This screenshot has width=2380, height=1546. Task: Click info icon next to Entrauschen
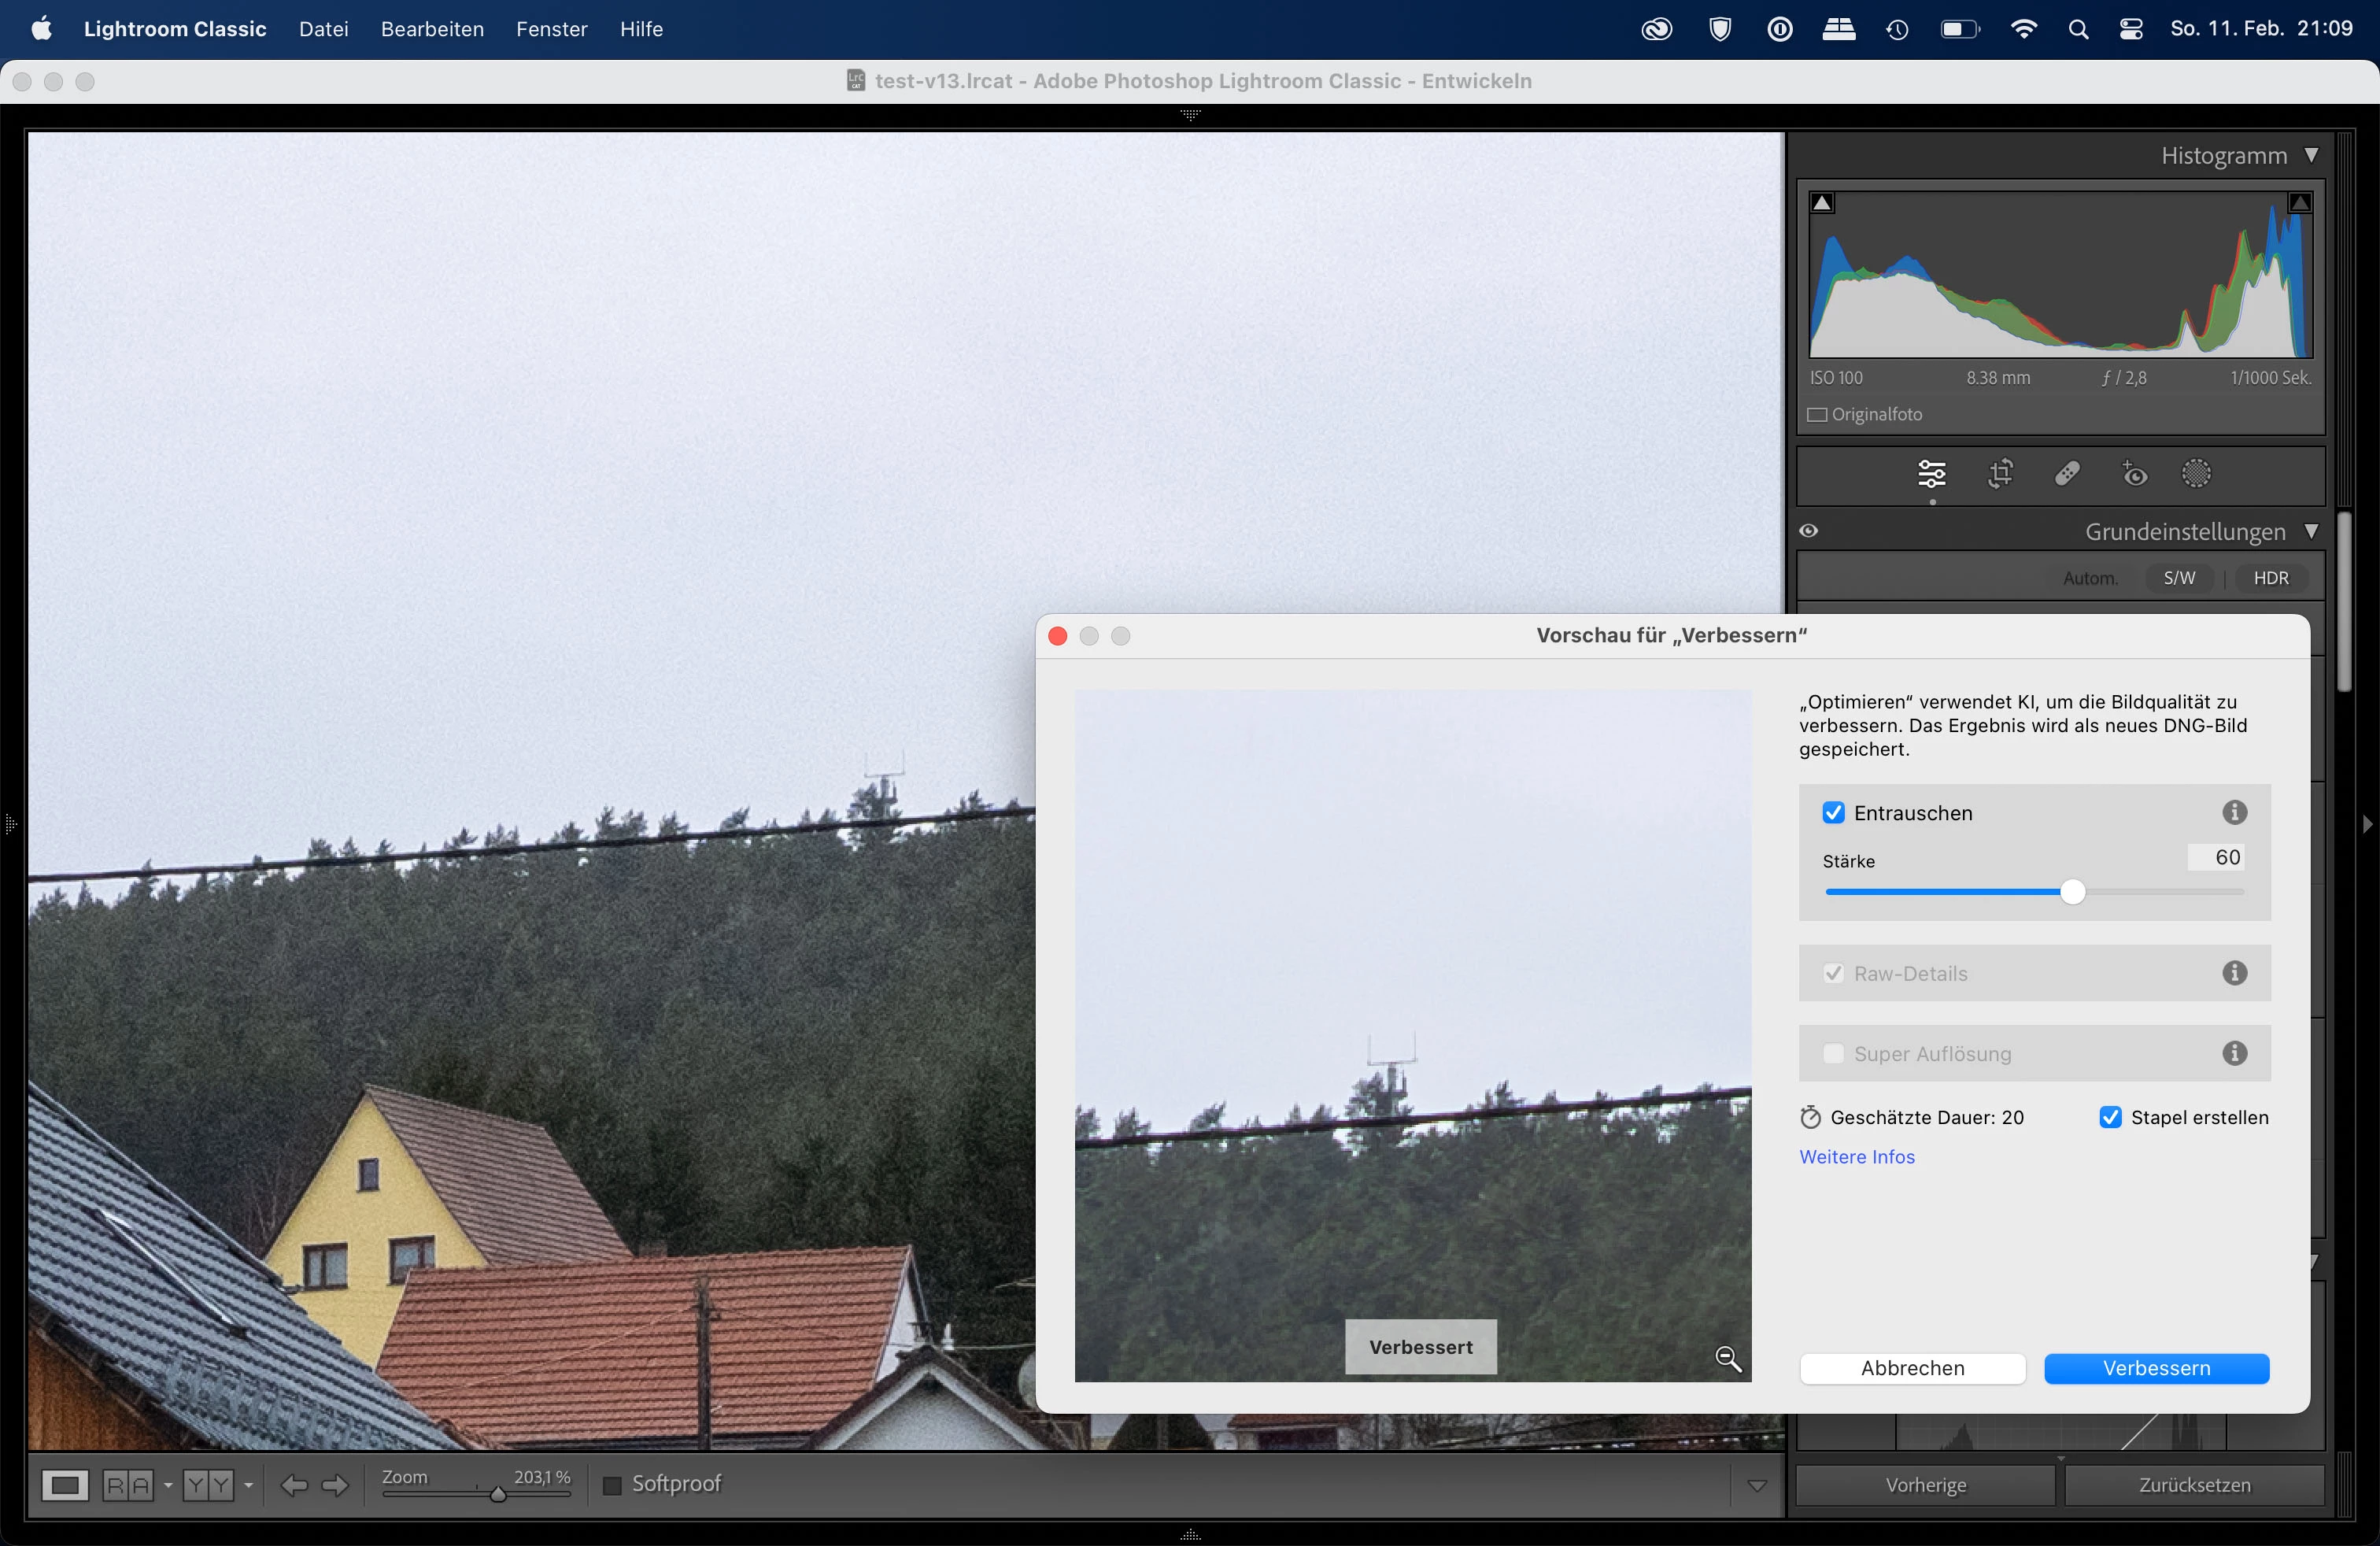2234,812
